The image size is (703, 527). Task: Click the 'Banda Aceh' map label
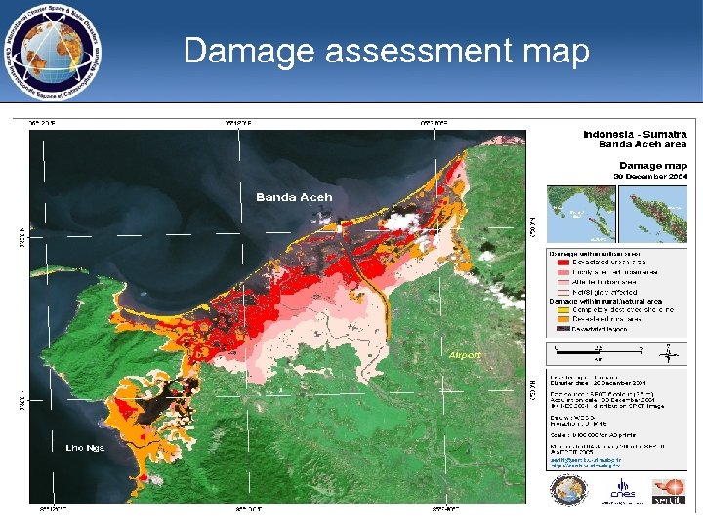pyautogui.click(x=294, y=197)
